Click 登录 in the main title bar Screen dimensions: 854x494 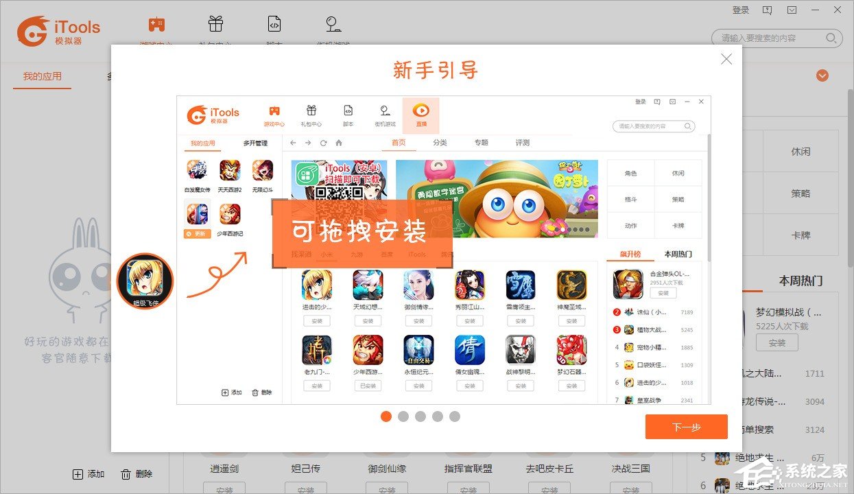(741, 10)
